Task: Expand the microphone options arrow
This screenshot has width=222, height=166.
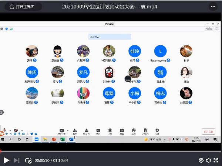Action: 10,130
